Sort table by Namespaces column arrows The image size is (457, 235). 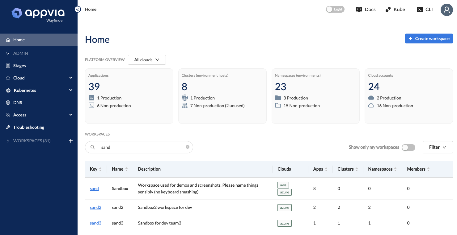[x=396, y=169]
